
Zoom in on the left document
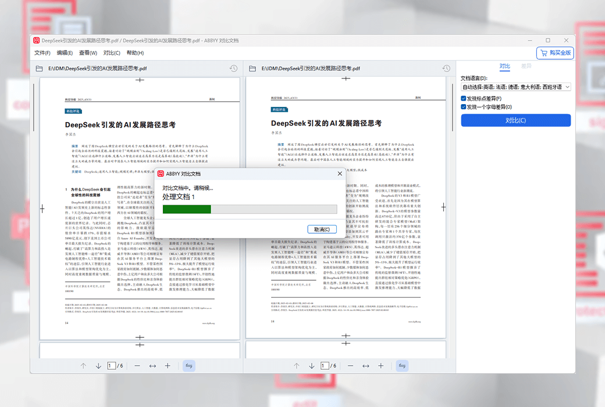[x=168, y=366]
